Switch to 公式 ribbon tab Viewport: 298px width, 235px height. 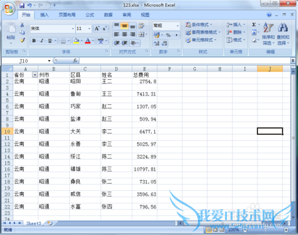(x=90, y=15)
